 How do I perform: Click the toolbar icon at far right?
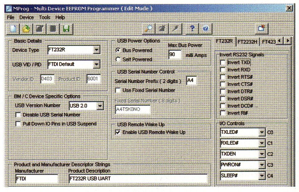pos(262,29)
